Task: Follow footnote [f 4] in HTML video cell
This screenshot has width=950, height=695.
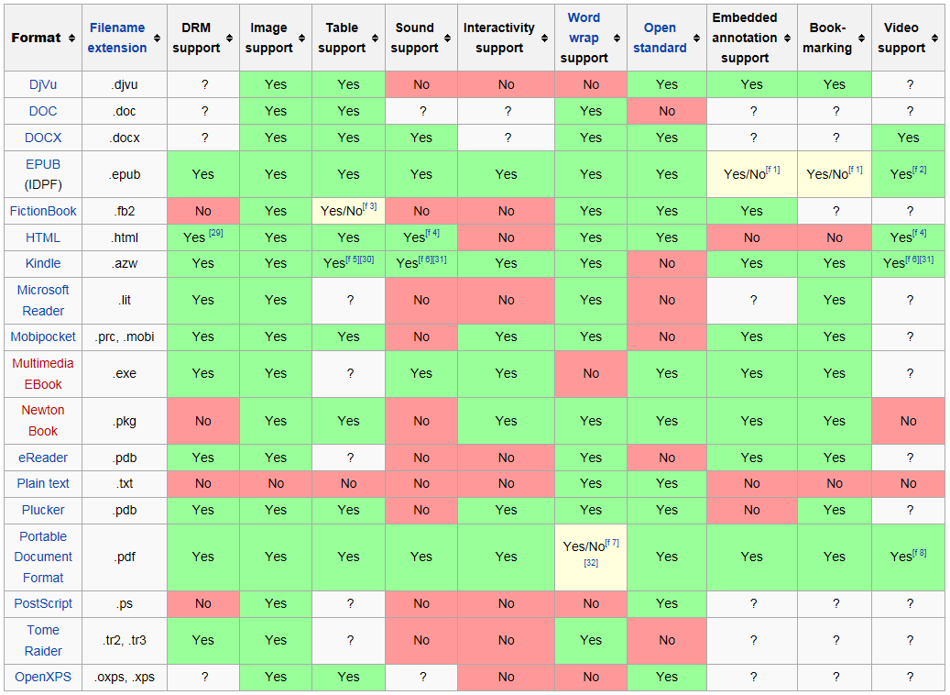Action: coord(920,233)
